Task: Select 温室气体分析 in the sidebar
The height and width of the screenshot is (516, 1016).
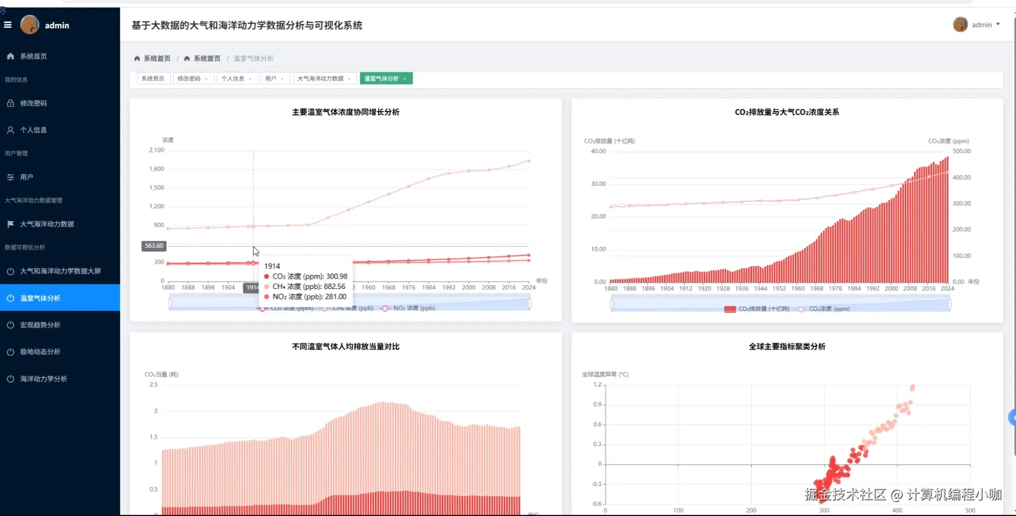Action: coord(60,298)
